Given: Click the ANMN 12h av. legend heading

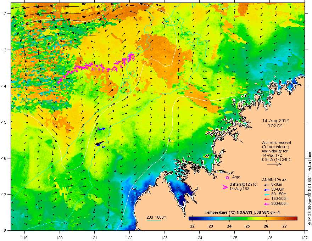Looking at the screenshot, I should [x=274, y=180].
